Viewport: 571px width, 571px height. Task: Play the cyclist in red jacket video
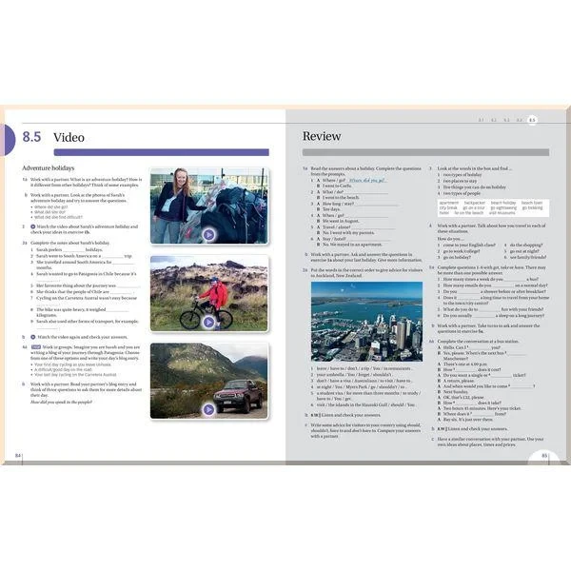click(x=208, y=321)
